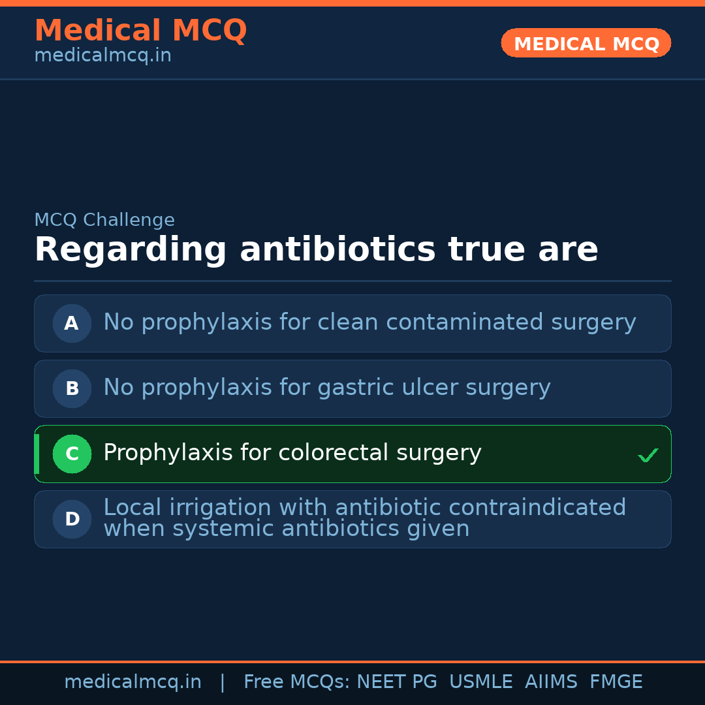This screenshot has width=705, height=705.
Task: Click 'USMLE' in the footer
Action: 480,682
